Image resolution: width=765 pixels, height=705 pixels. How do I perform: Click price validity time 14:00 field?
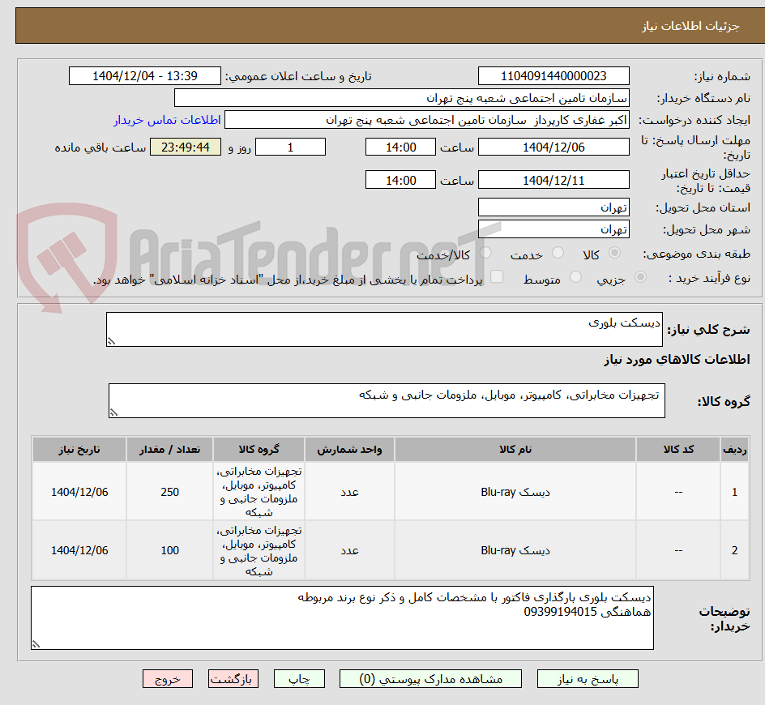[x=400, y=180]
